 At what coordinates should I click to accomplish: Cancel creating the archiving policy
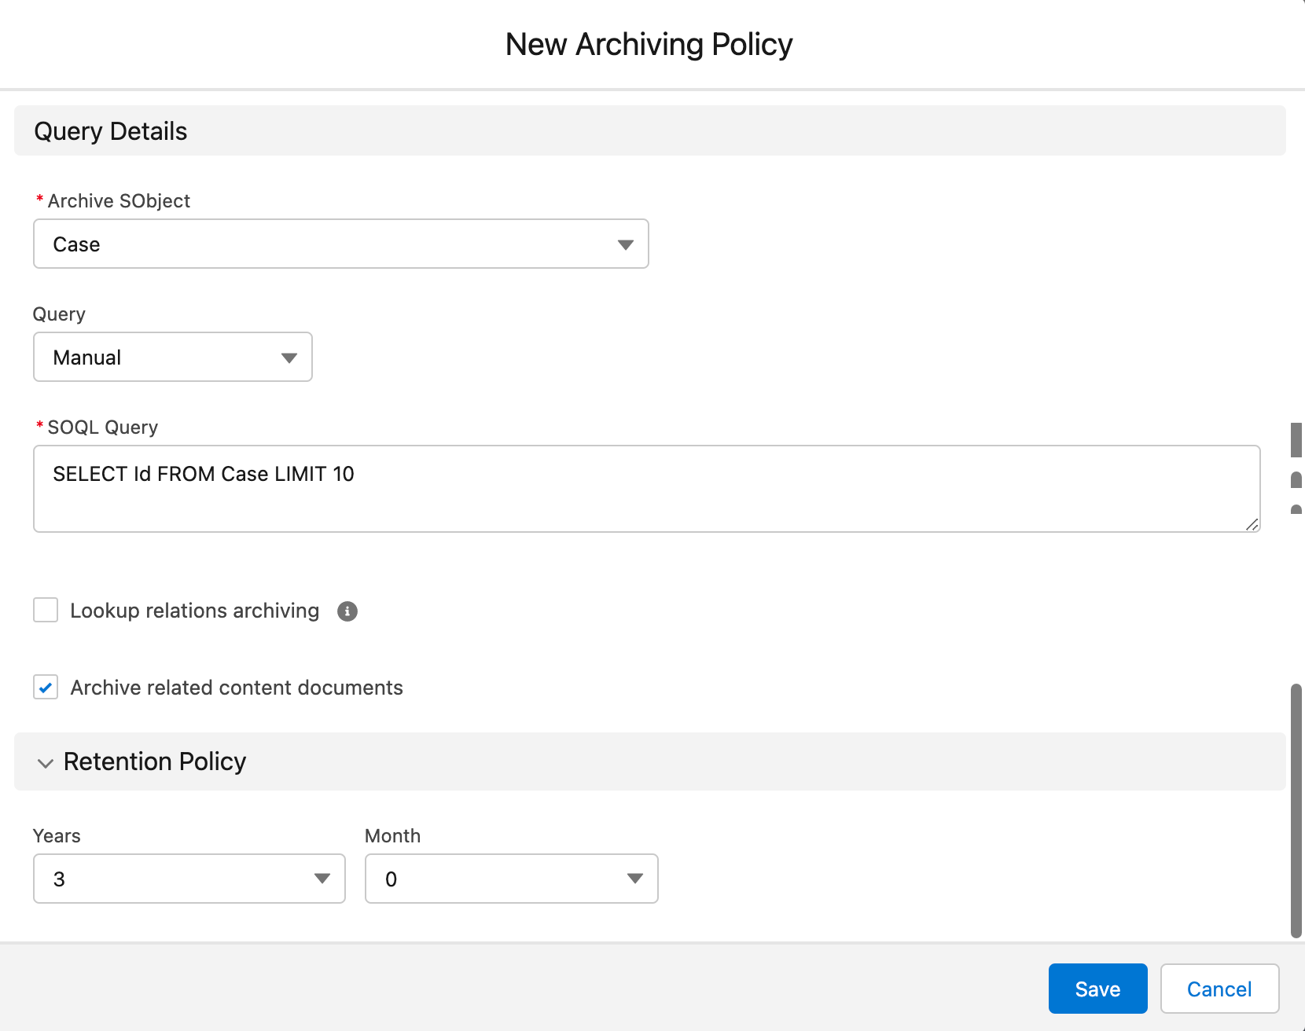click(x=1219, y=989)
